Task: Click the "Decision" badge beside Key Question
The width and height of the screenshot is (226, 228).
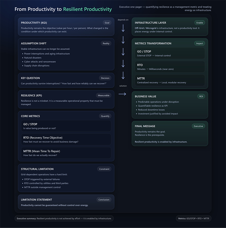Action: coord(105,78)
